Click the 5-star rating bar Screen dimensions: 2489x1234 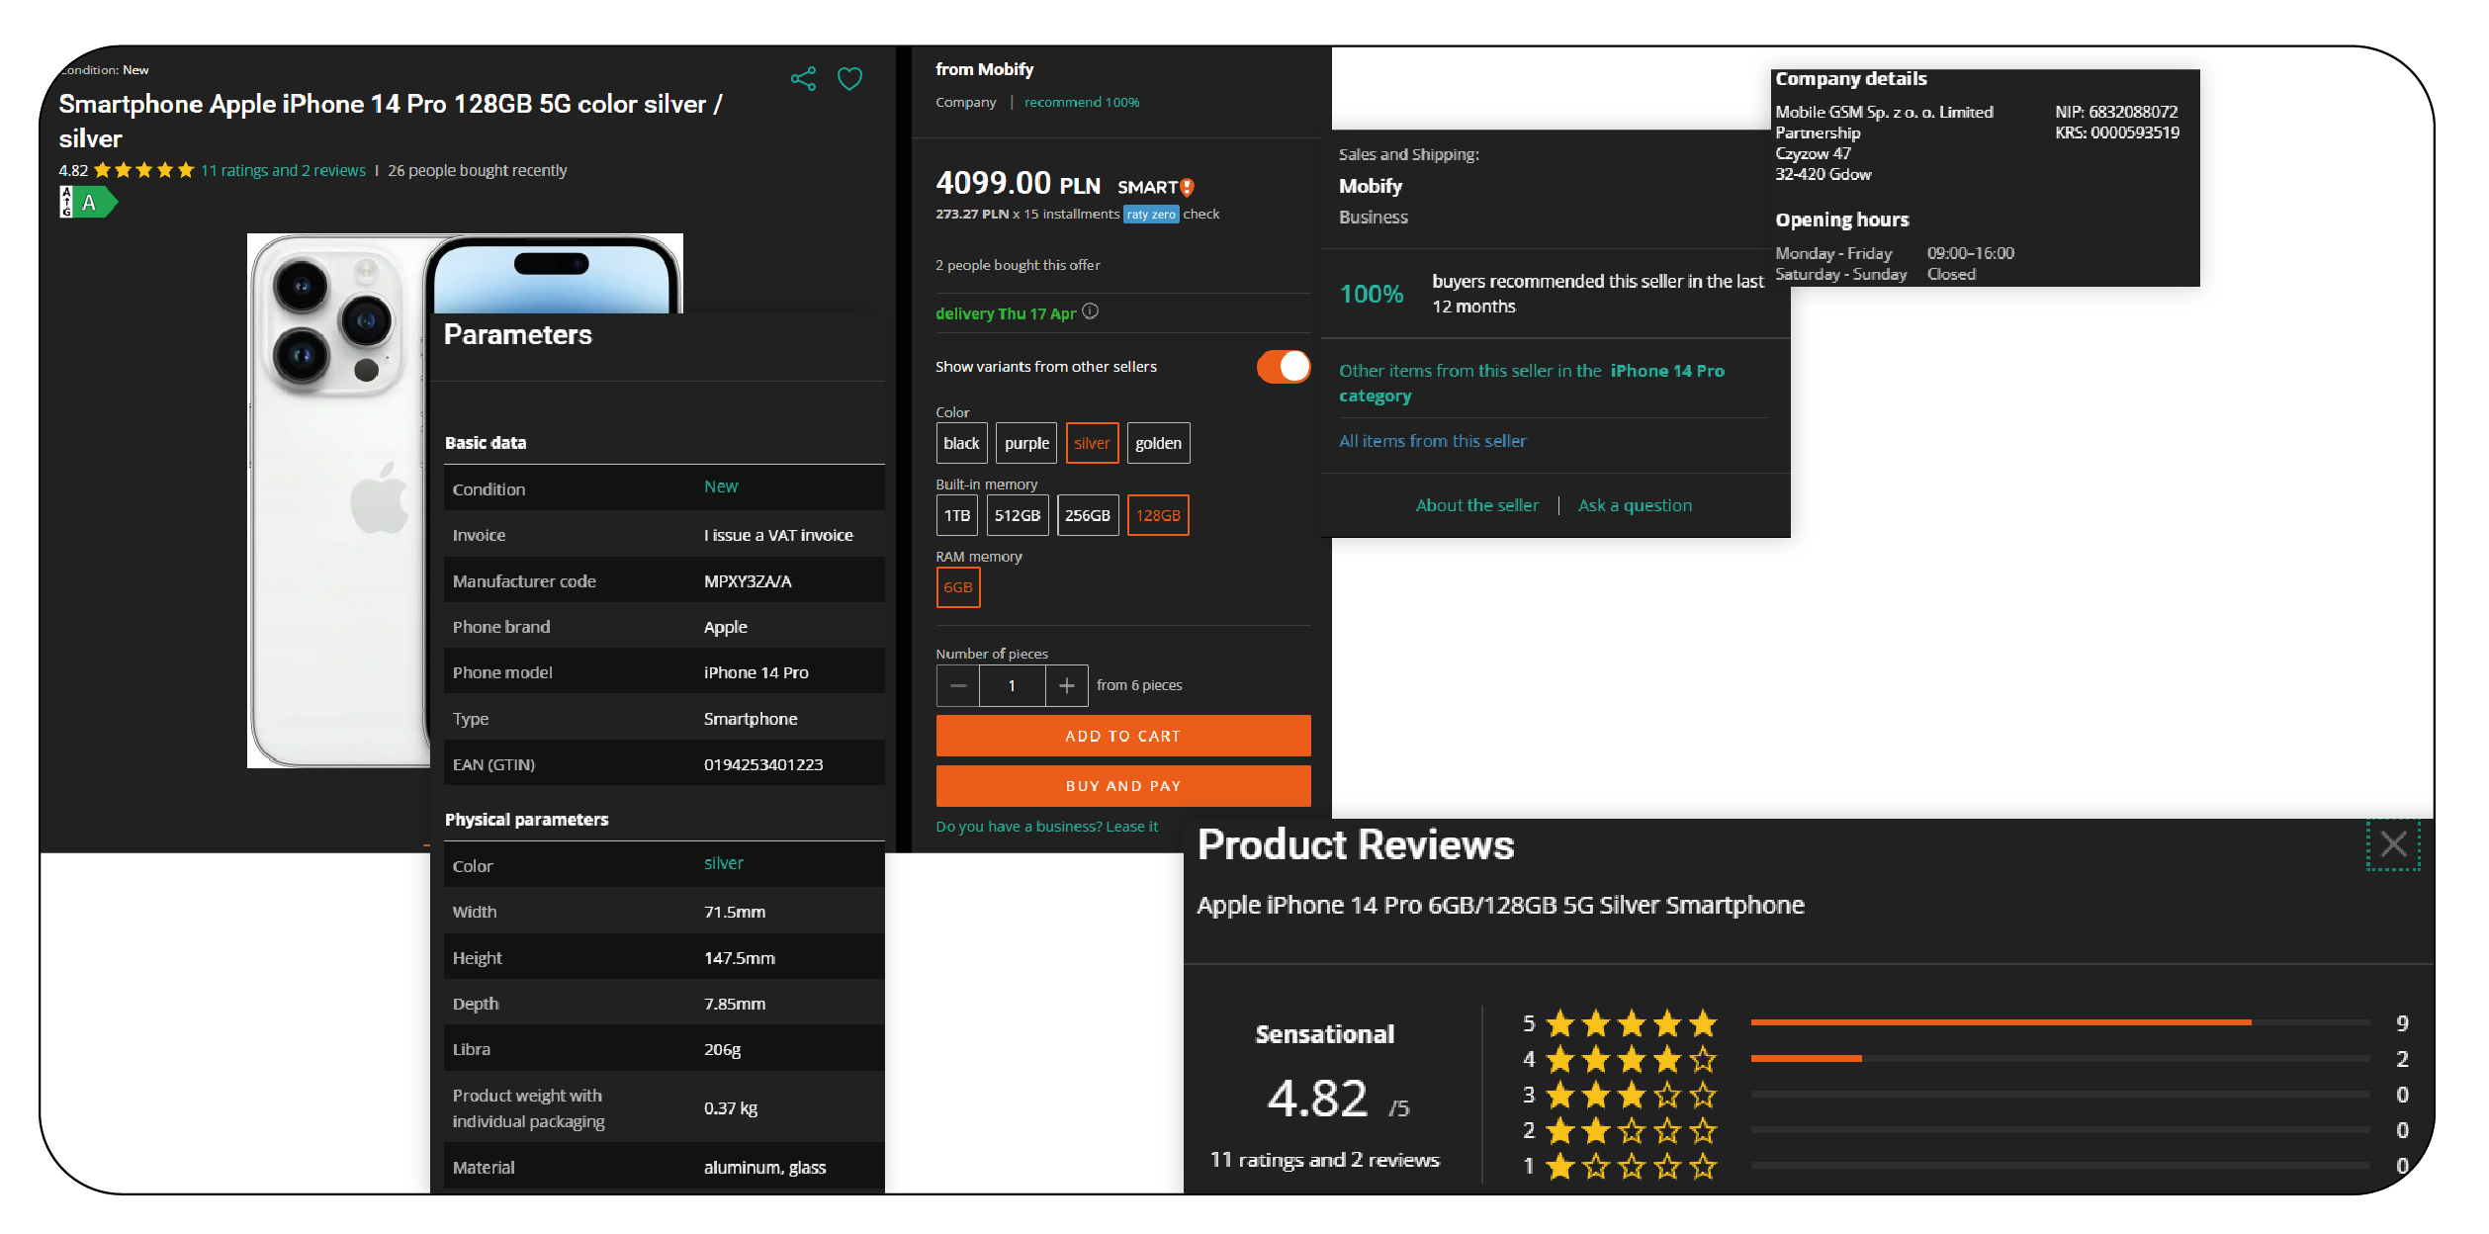pos(2059,1022)
